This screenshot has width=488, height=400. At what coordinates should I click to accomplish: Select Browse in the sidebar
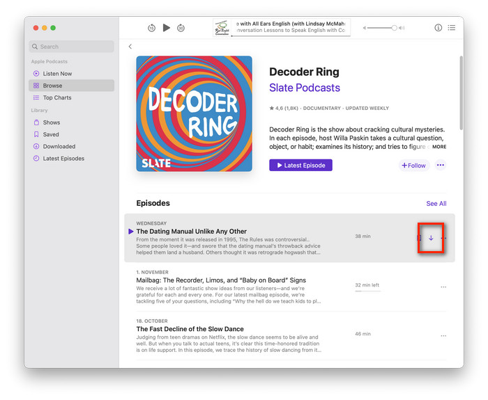point(72,86)
